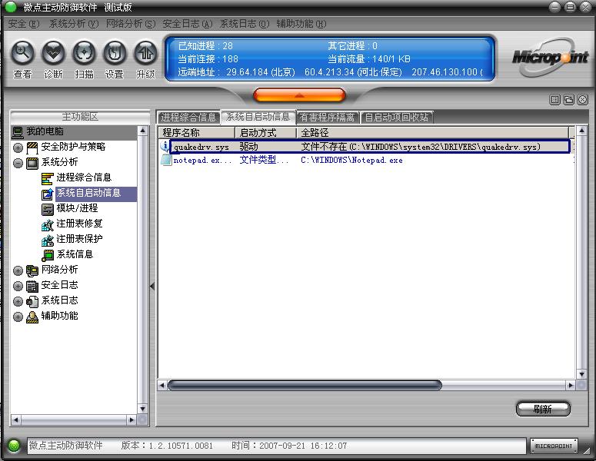The height and width of the screenshot is (461, 596).
Task: Click the 网络分析 network icon
Action: point(32,270)
